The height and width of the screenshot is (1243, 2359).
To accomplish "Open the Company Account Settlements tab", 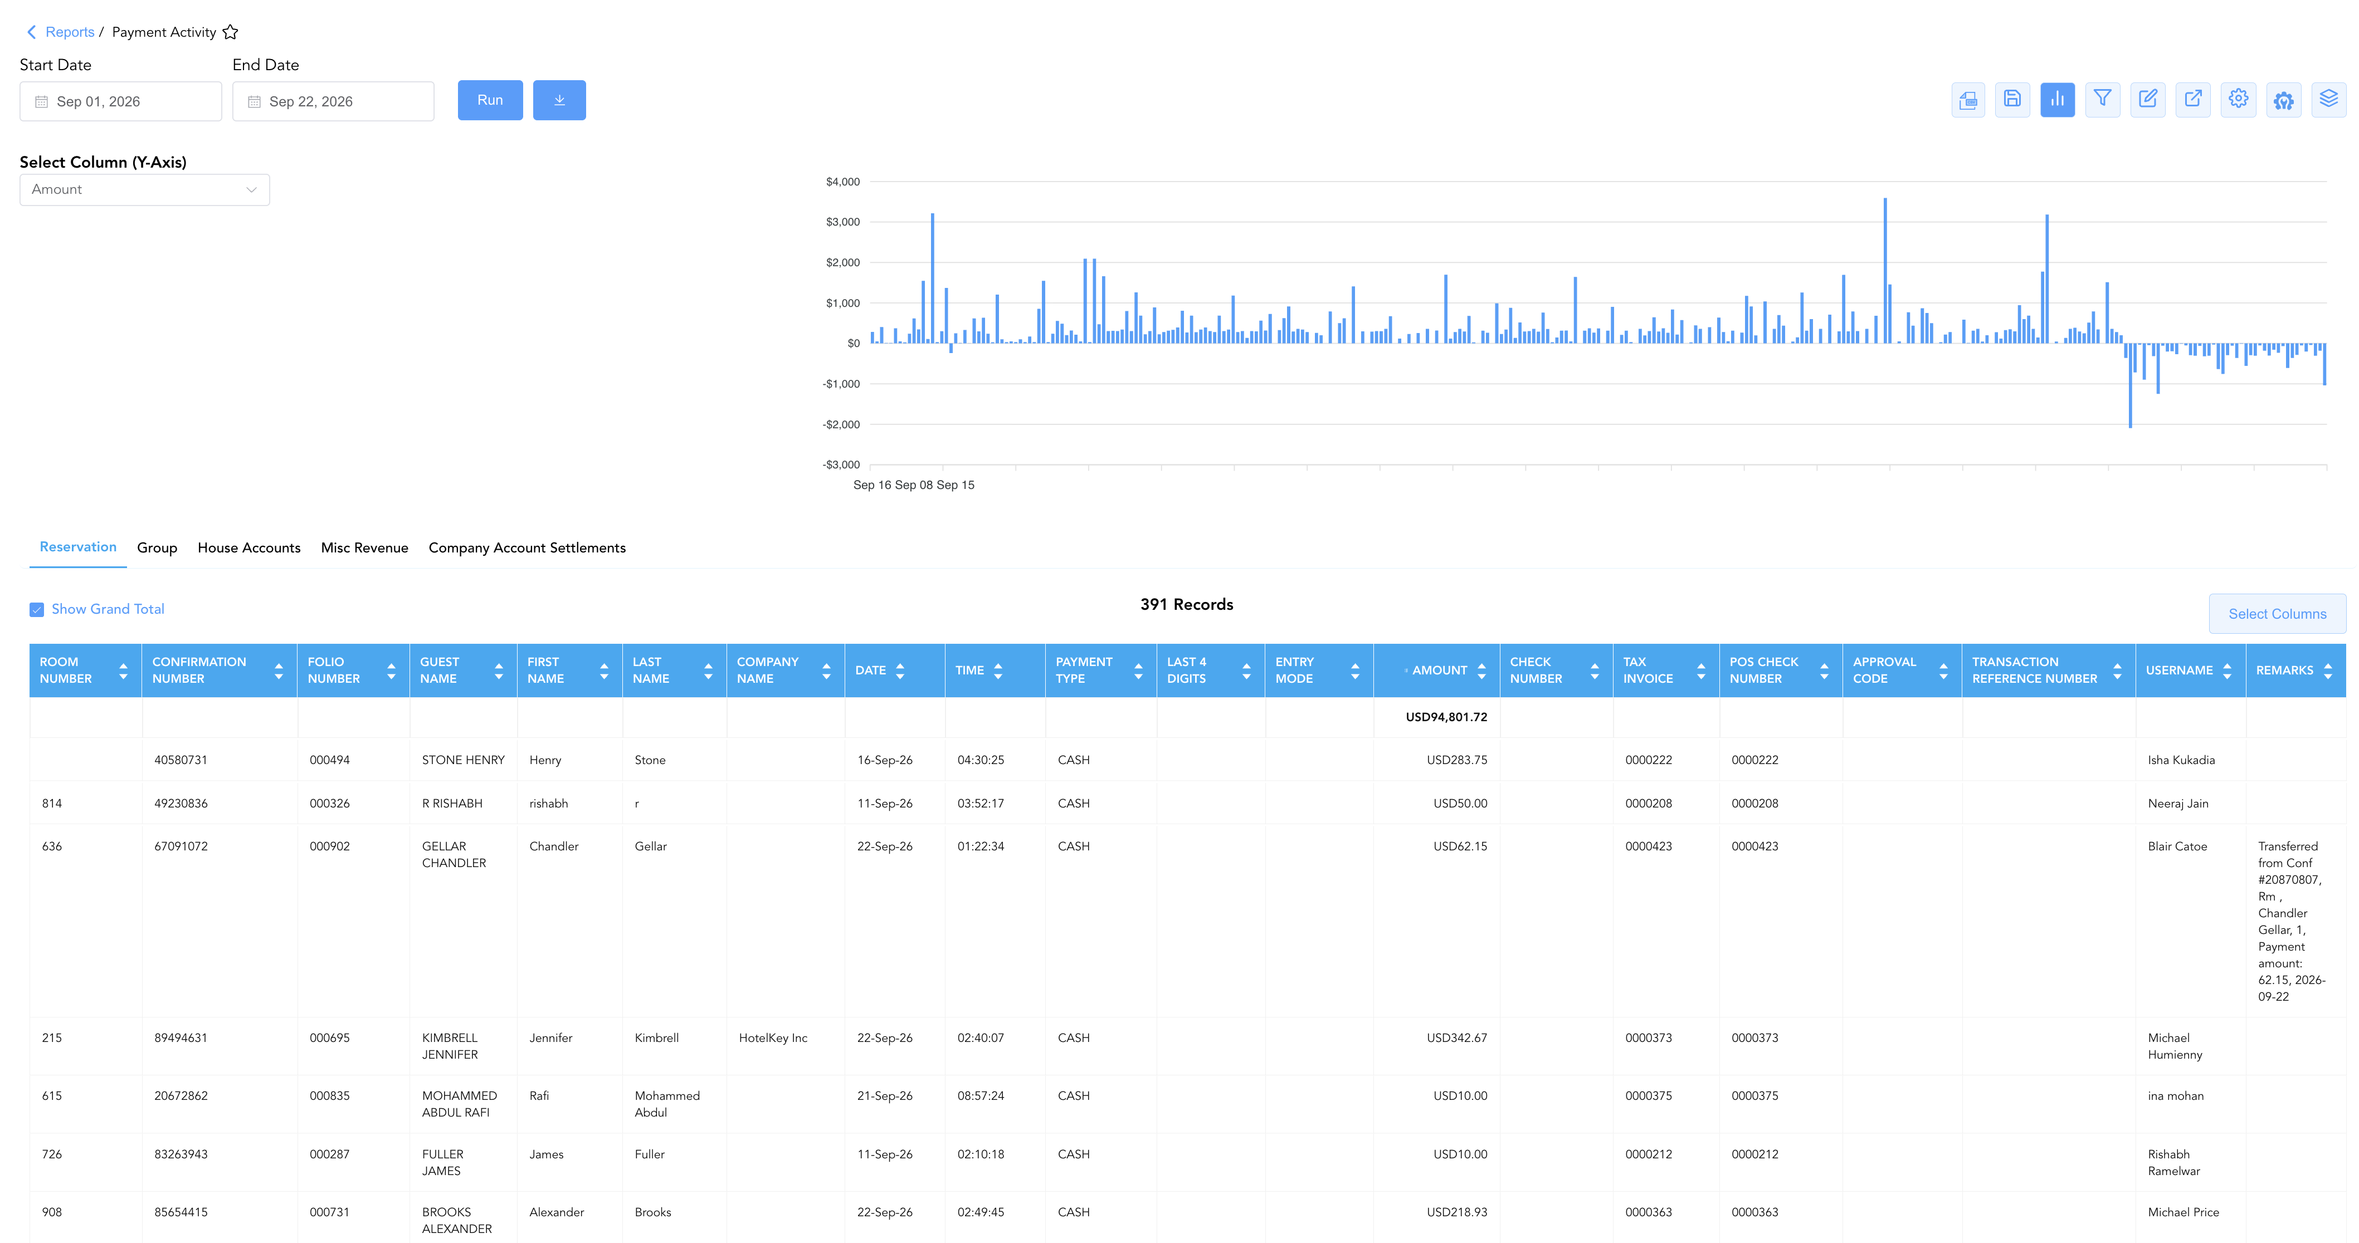I will (x=528, y=549).
